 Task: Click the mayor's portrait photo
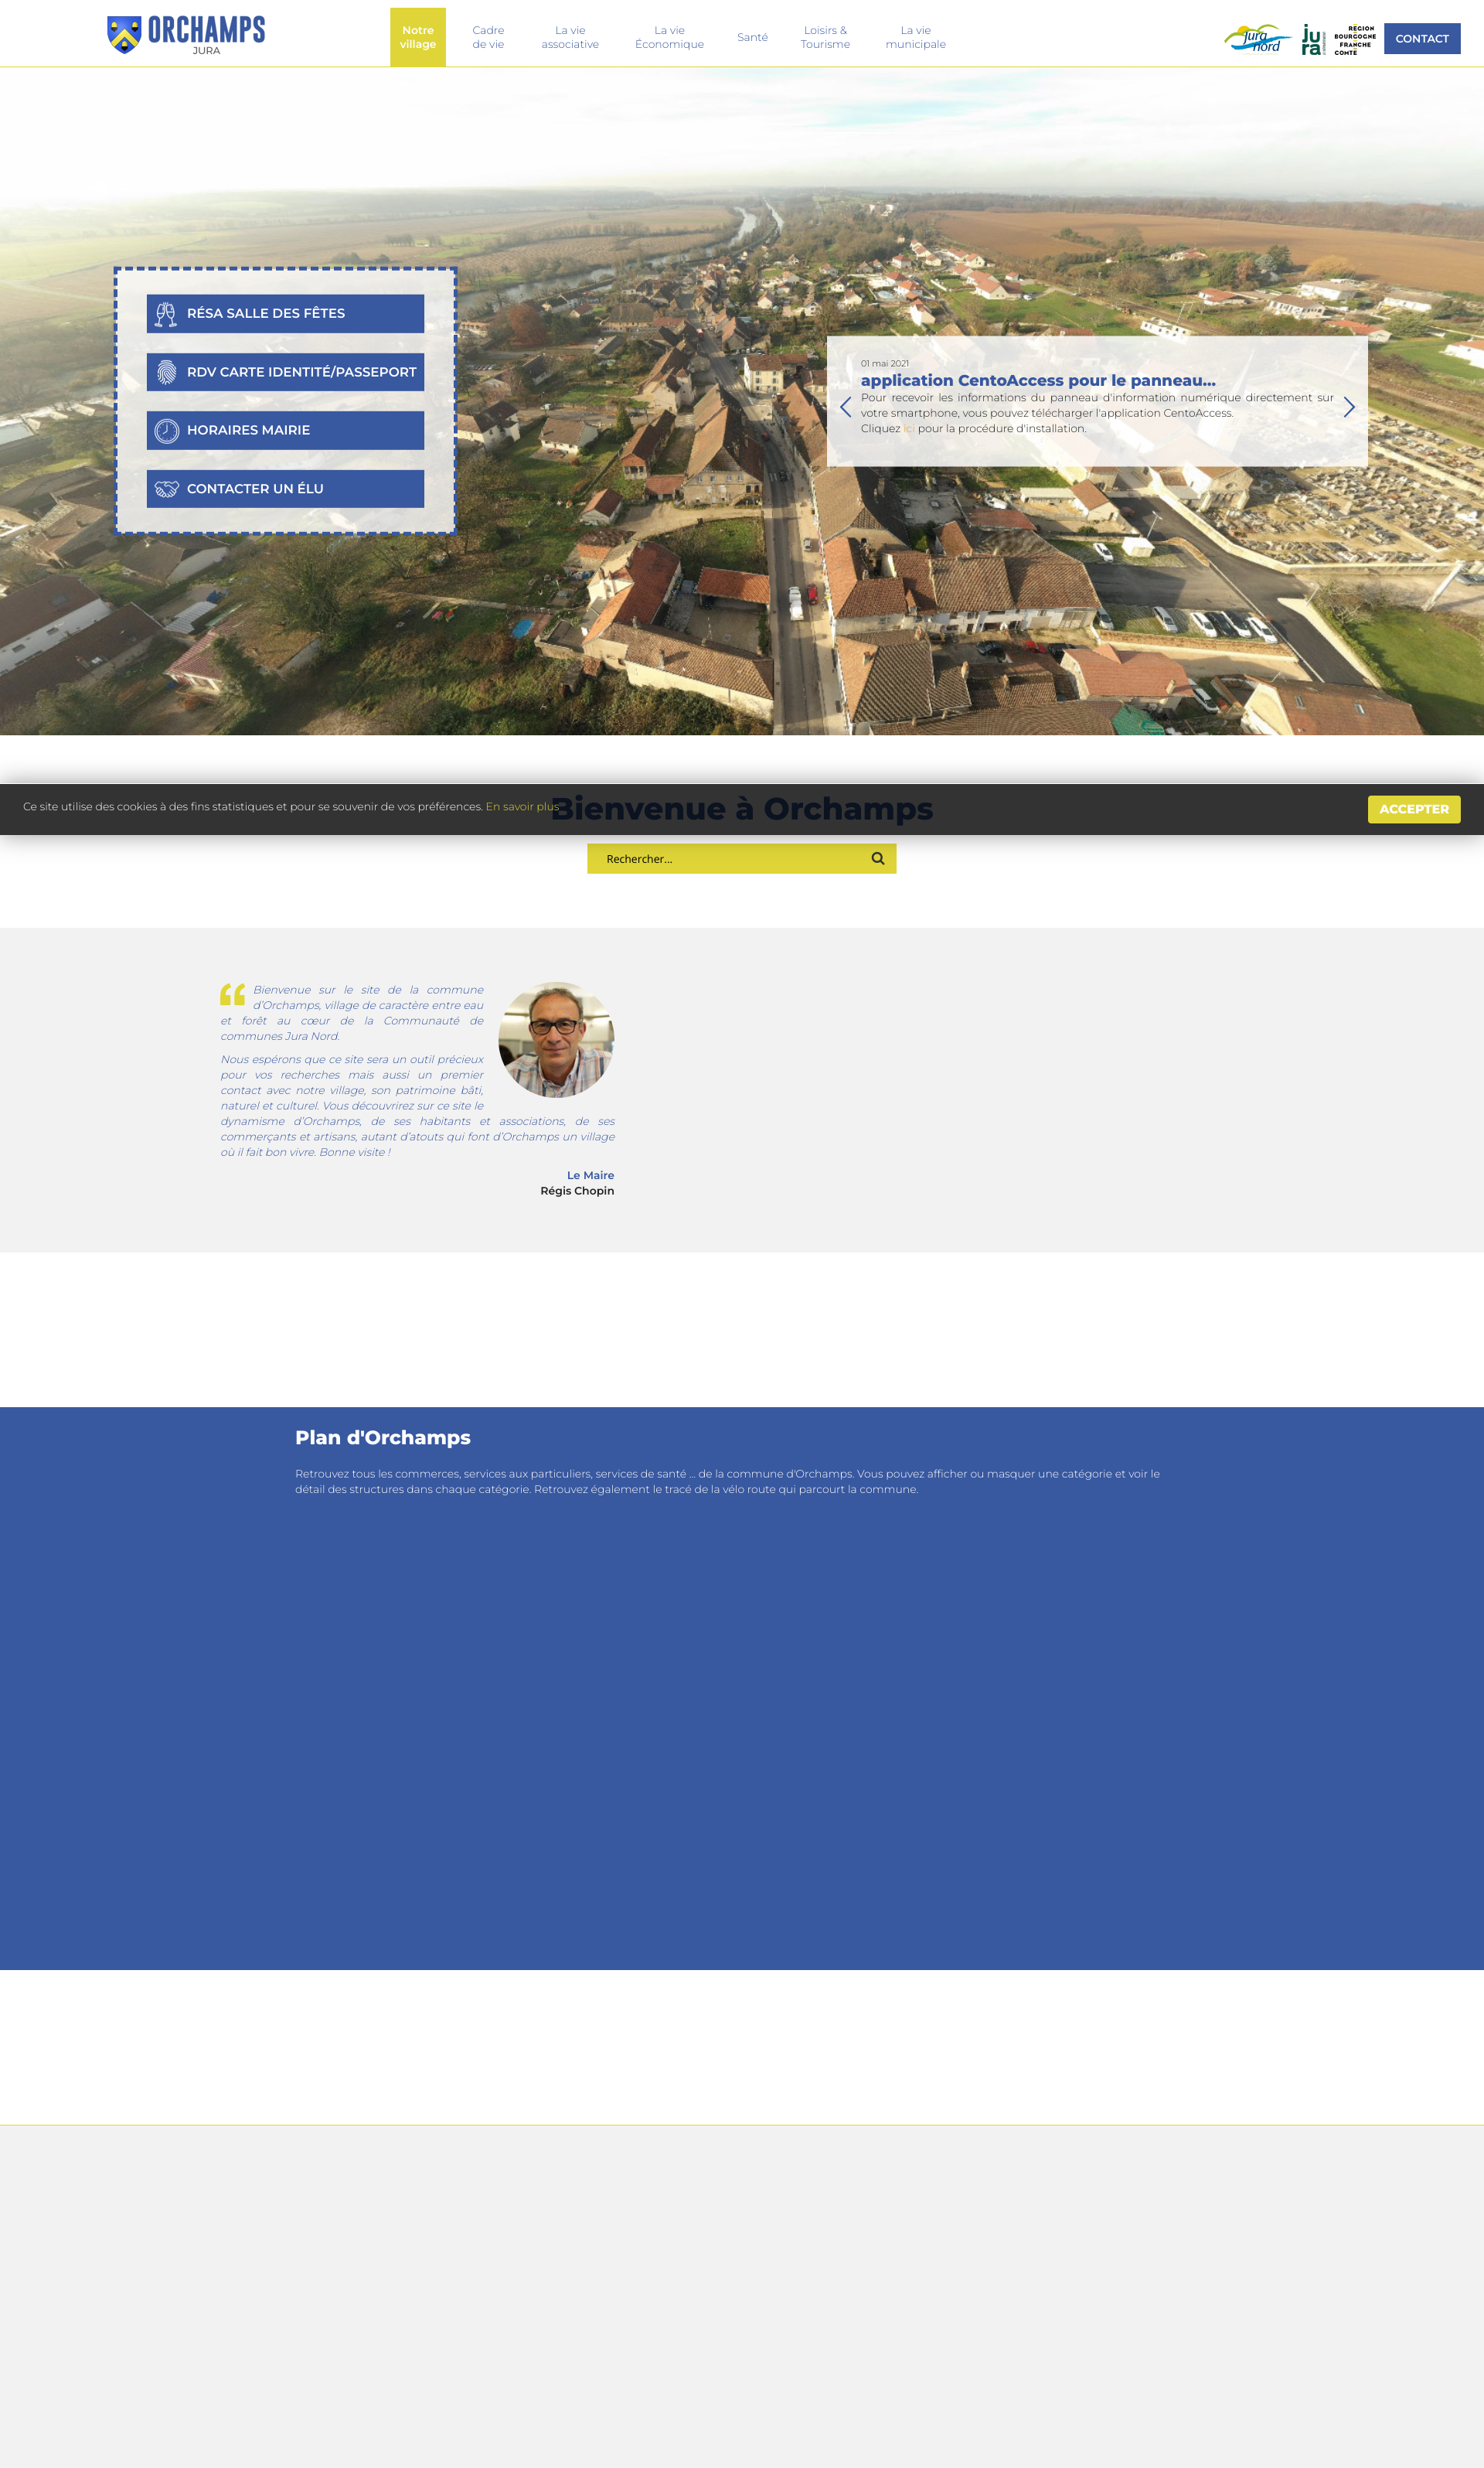click(x=556, y=1039)
